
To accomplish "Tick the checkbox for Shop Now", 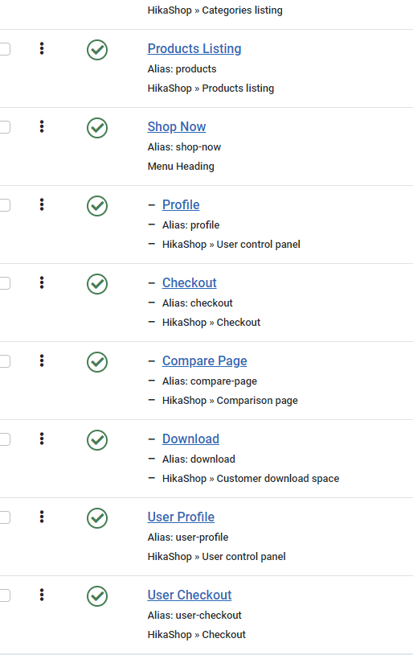I will pyautogui.click(x=4, y=127).
